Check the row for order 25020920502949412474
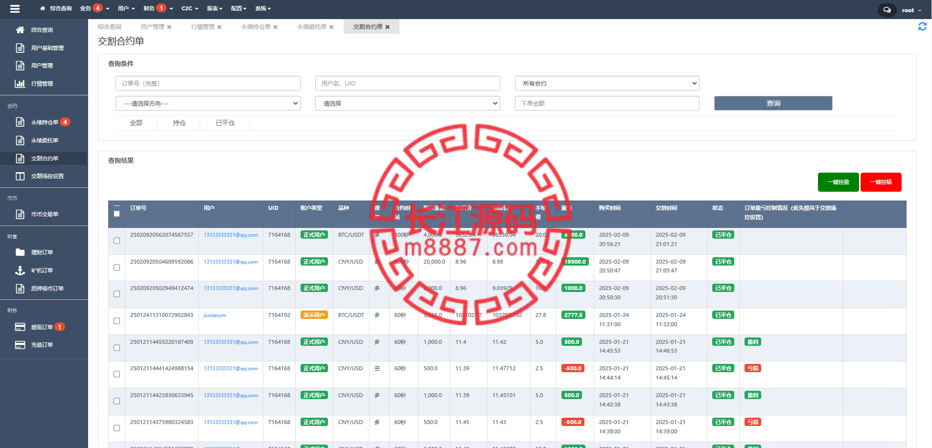 pyautogui.click(x=116, y=294)
